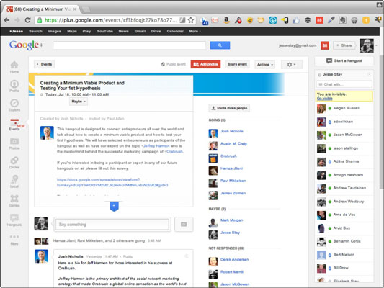The width and height of the screenshot is (384, 288).
Task: Bookmark the page with star icon
Action: [x=191, y=20]
